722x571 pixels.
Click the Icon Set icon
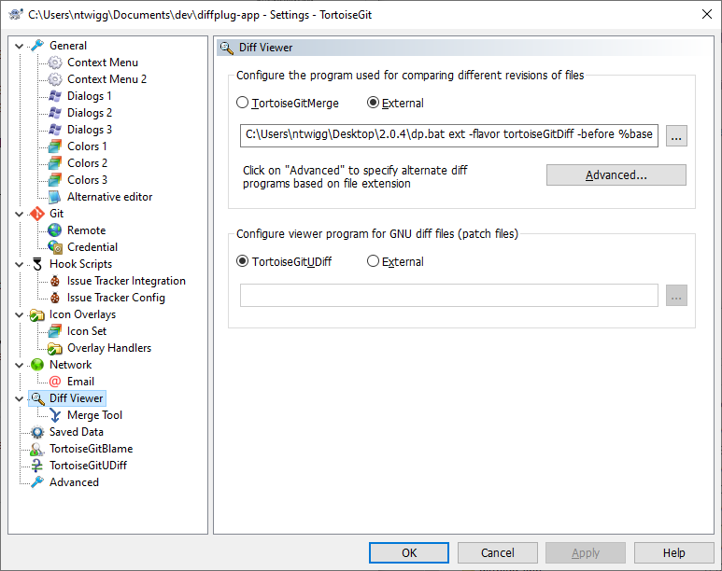pyautogui.click(x=55, y=331)
